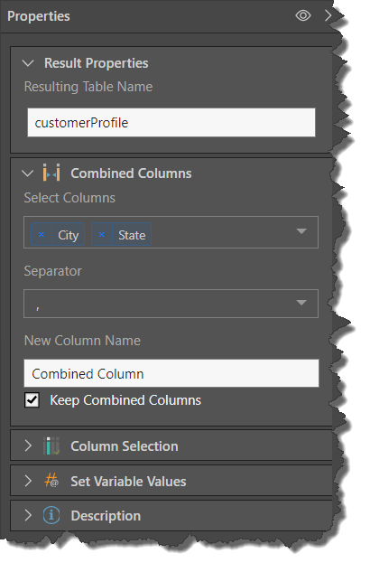Collapse Properties panel with the right arrow
The image size is (370, 572).
(328, 15)
